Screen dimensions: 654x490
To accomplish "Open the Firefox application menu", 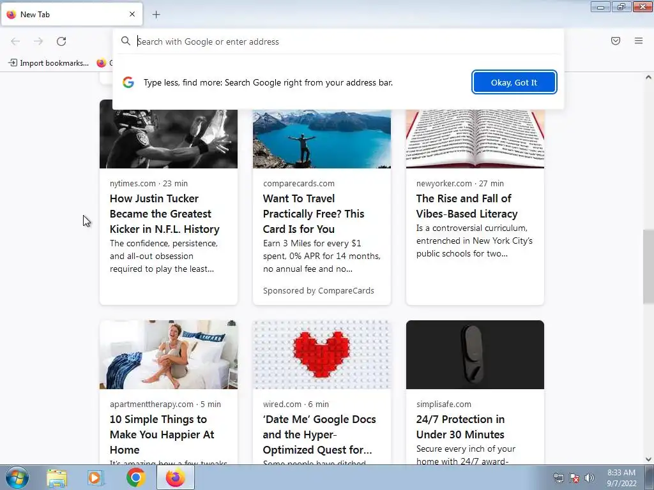I will 639,41.
